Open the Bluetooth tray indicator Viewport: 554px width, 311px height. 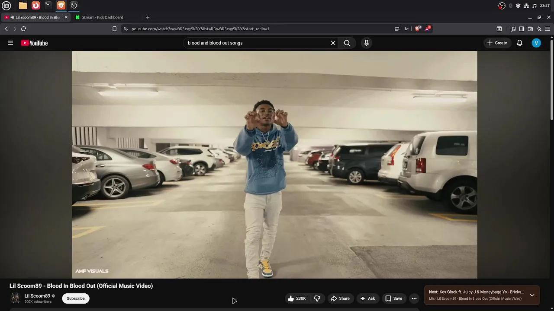click(x=511, y=6)
